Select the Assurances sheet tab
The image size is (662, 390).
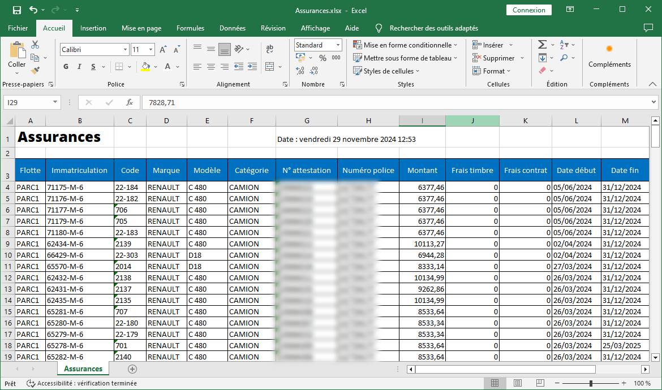click(83, 369)
